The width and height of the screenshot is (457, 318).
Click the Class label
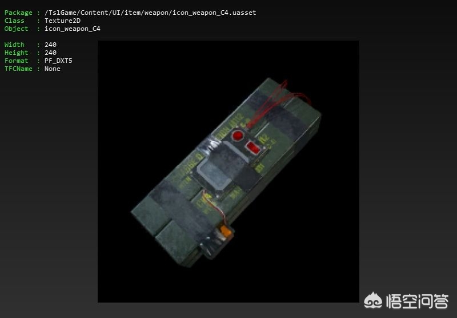14,21
